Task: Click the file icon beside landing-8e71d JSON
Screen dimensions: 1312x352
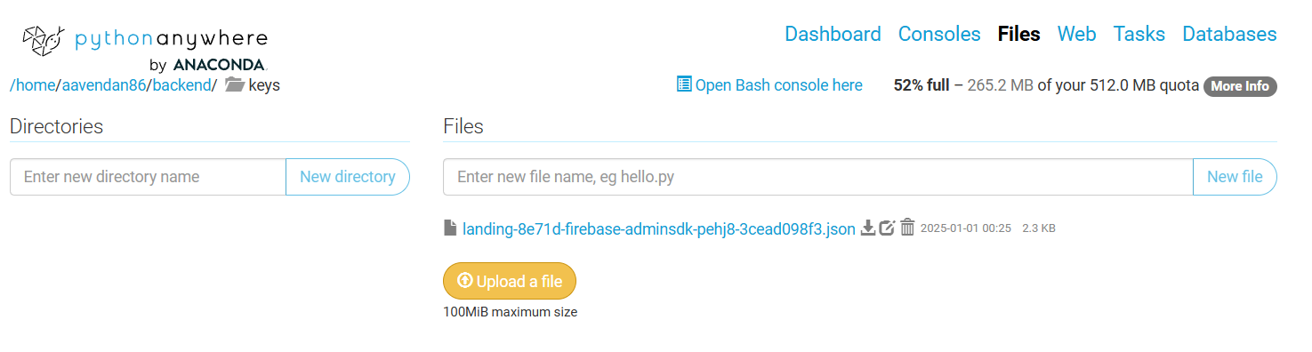Action: (x=450, y=228)
